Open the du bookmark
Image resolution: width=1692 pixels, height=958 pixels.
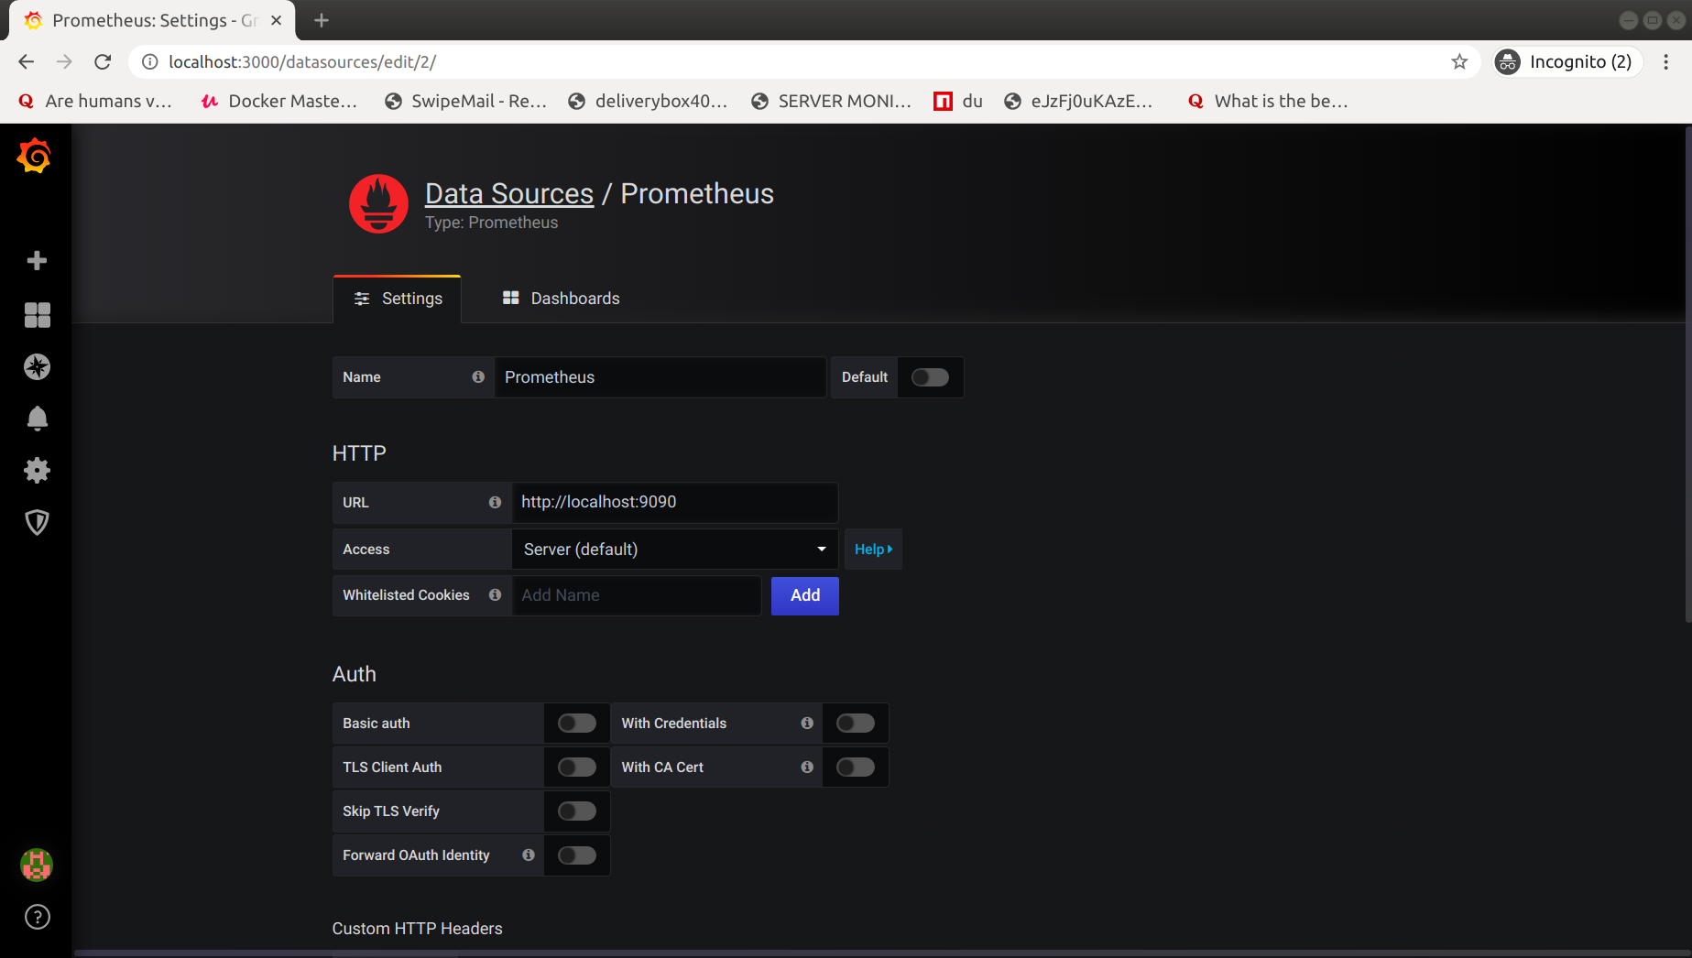point(958,101)
